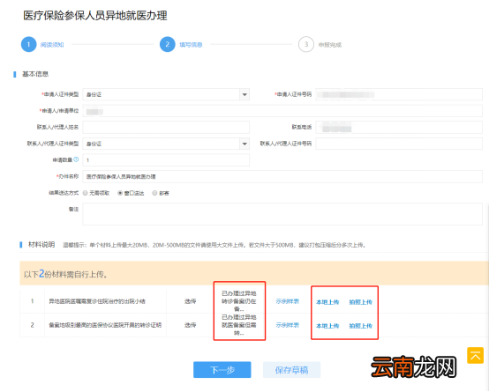Open 示例样表 for material row 2
489x392 pixels.
coord(287,325)
